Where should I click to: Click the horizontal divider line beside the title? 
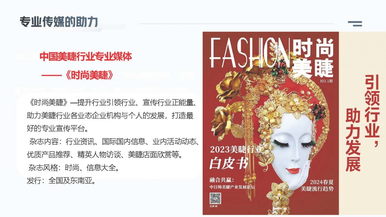point(237,24)
